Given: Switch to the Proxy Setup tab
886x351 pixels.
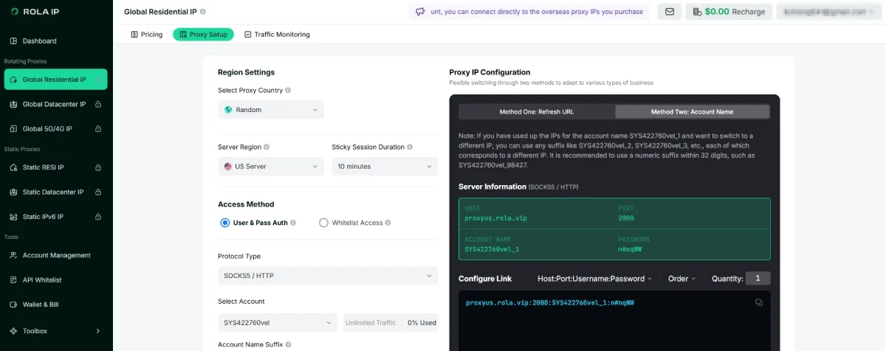Looking at the screenshot, I should (x=203, y=35).
